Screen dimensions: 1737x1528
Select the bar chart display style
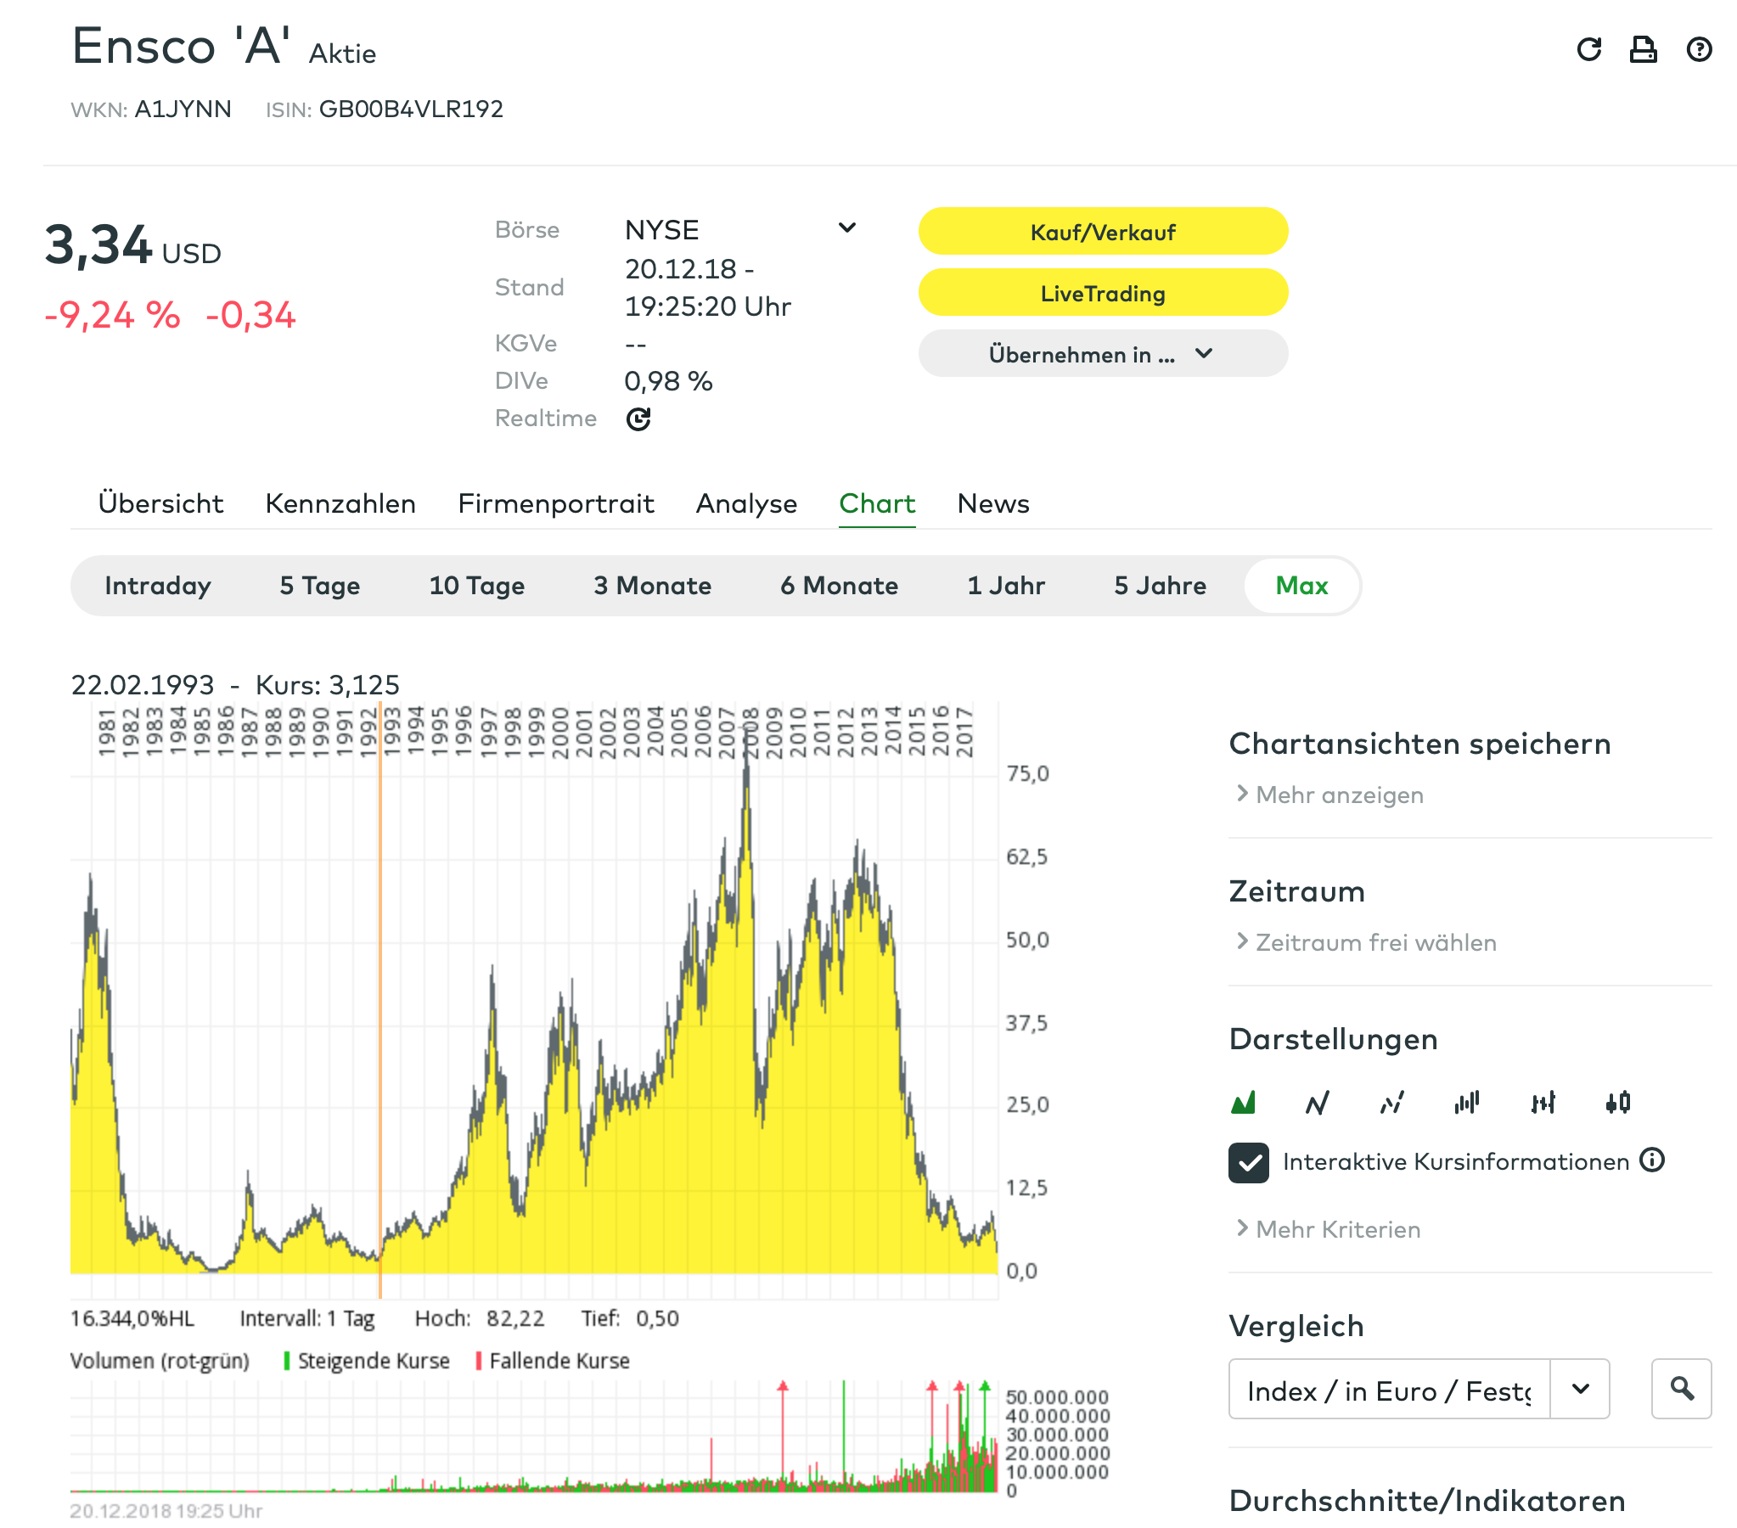pos(1467,1103)
